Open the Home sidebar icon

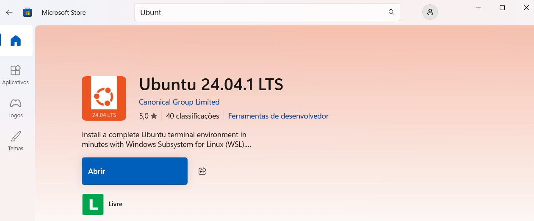tap(16, 41)
